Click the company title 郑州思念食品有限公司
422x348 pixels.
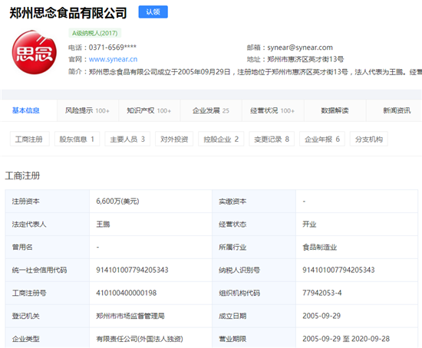pos(68,13)
